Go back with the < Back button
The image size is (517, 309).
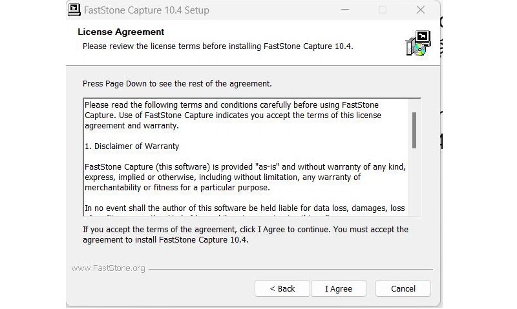coord(282,288)
